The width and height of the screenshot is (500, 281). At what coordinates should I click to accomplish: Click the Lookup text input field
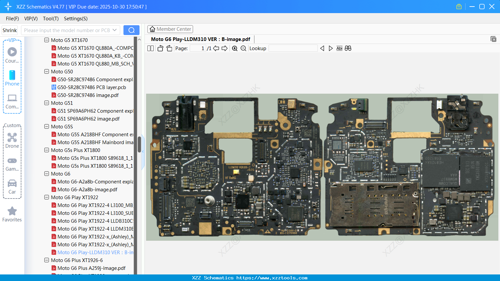pos(293,48)
